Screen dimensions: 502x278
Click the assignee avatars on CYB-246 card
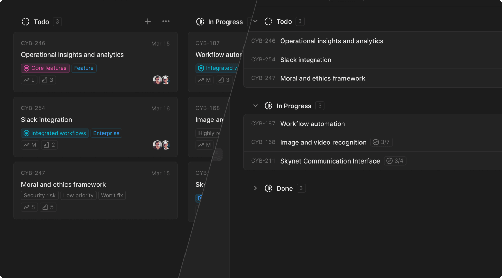click(161, 80)
